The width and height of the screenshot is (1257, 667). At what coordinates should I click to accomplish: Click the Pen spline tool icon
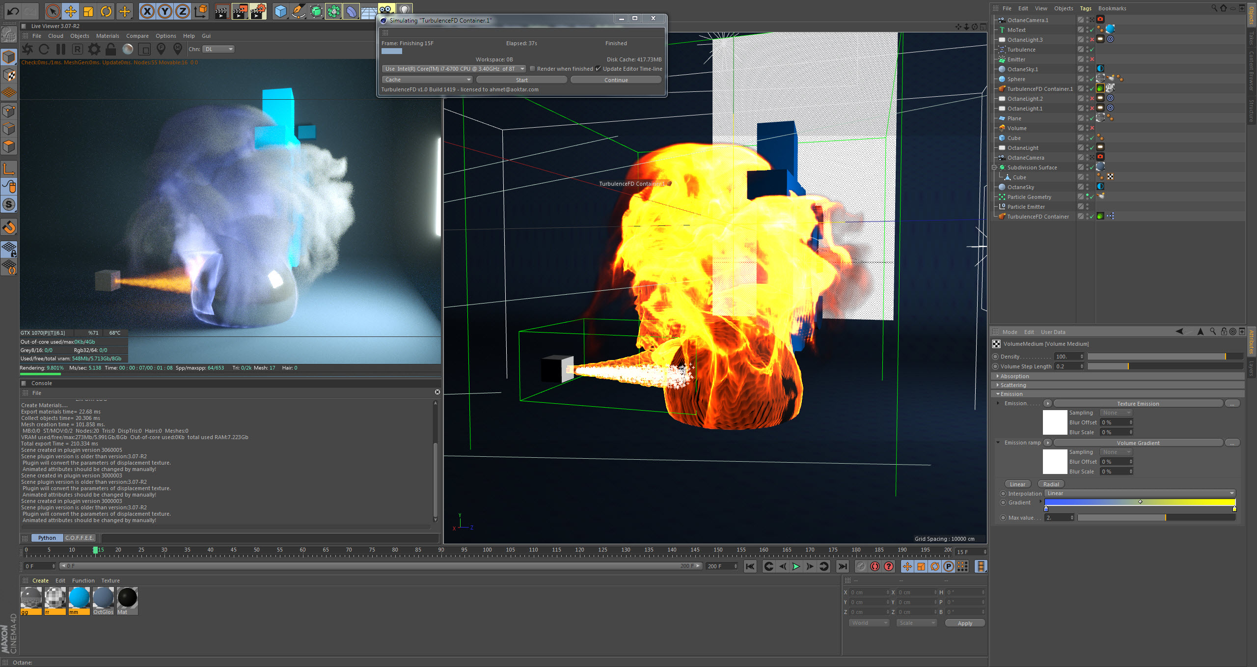click(x=298, y=11)
